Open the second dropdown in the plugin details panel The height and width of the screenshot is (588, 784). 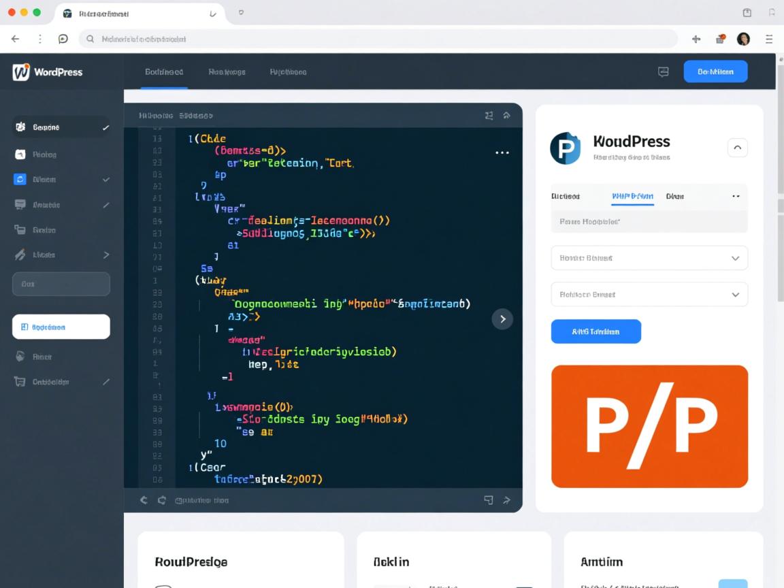click(x=649, y=294)
